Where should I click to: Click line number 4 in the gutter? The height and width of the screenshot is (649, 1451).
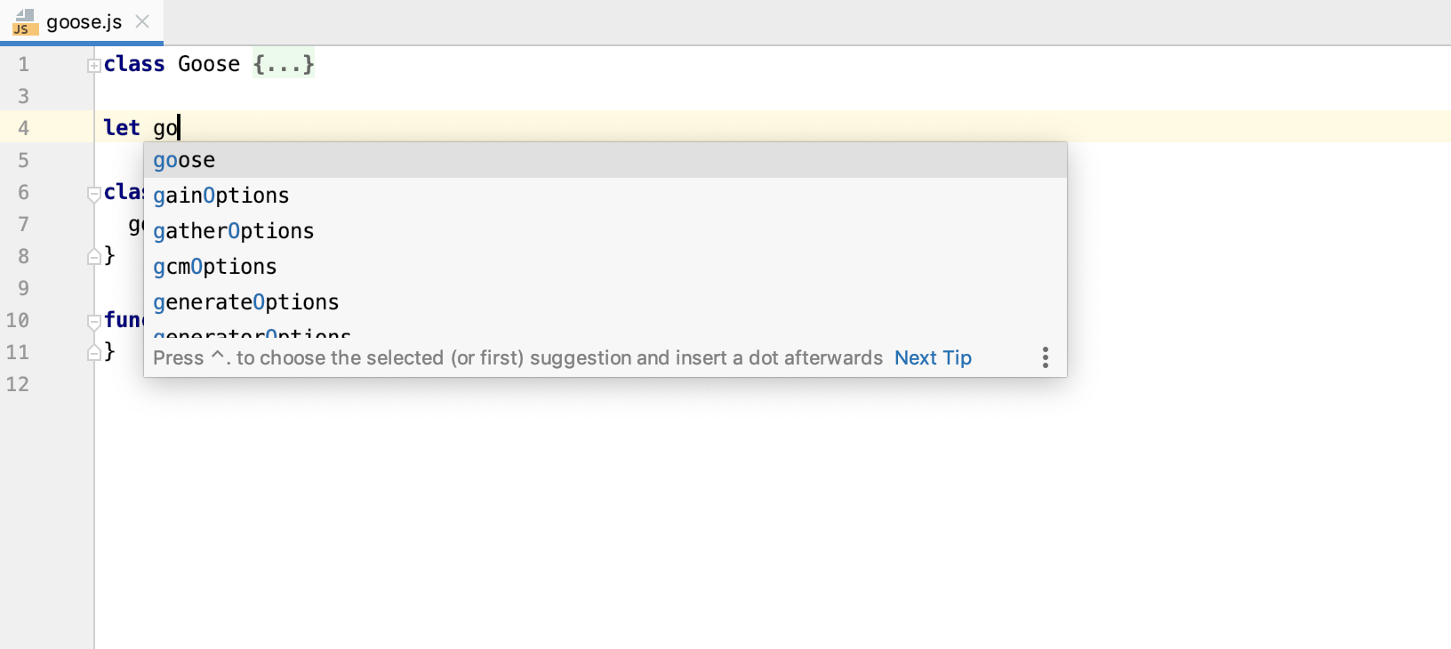(x=23, y=128)
